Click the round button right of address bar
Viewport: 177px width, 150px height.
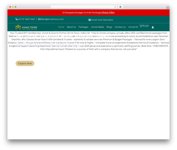pyautogui.click(x=120, y=7)
